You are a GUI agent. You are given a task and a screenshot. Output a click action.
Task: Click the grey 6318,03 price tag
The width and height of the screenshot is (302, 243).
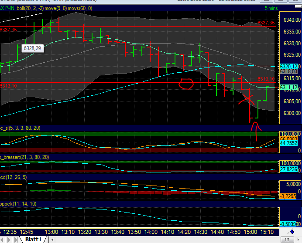tap(288, 71)
